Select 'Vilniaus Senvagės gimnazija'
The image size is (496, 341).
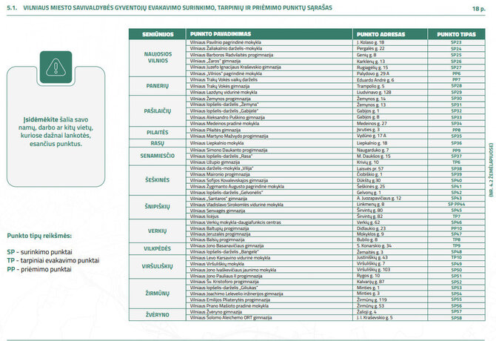[x=218, y=211]
